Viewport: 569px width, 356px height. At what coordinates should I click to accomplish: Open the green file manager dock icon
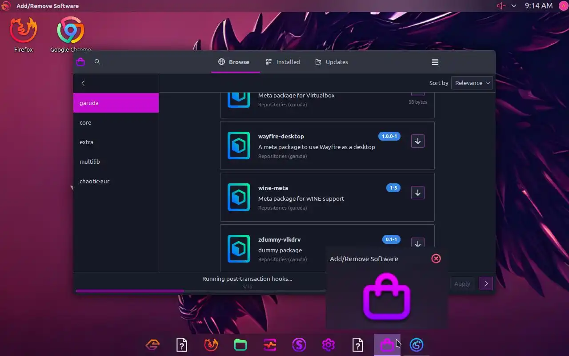point(240,345)
